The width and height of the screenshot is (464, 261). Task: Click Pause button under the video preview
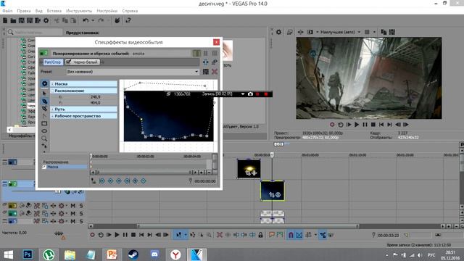tap(365, 125)
